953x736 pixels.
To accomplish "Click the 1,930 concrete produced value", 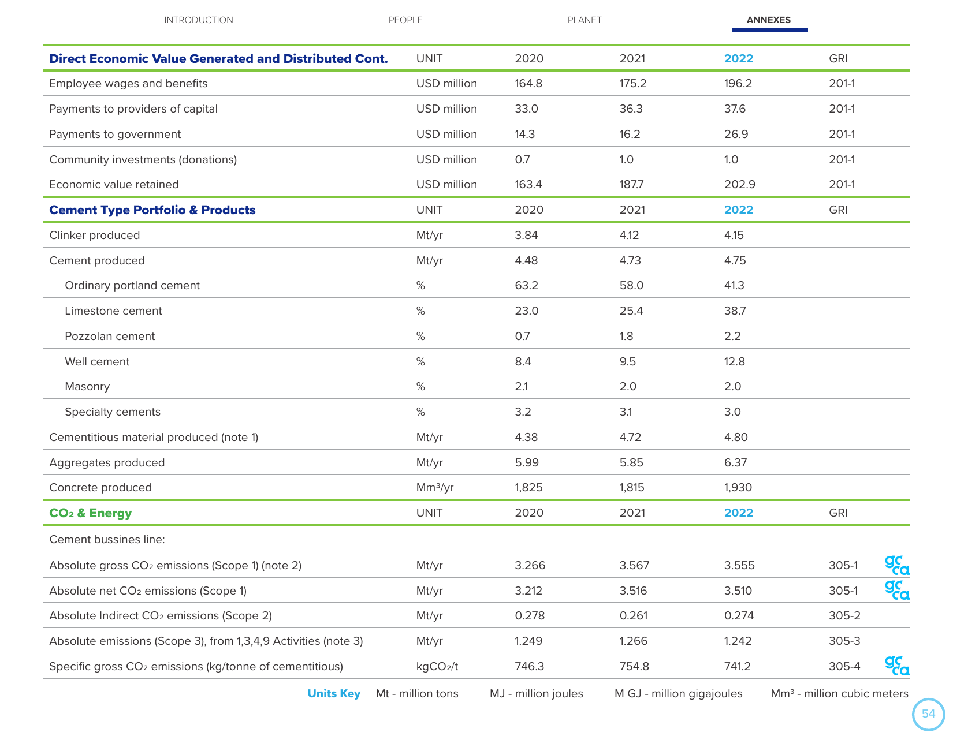I will point(738,488).
